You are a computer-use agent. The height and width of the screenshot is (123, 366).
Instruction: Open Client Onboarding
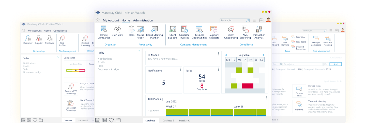pos(231,32)
